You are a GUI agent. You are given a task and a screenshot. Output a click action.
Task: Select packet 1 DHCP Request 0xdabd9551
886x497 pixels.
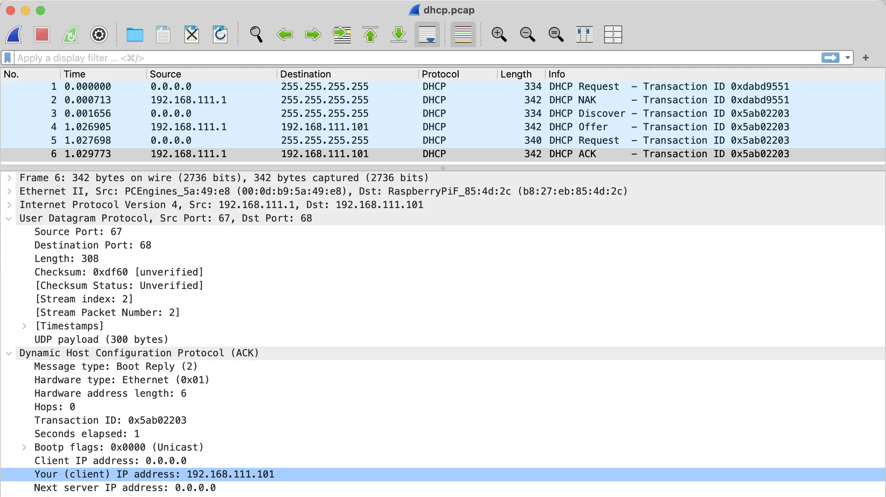pyautogui.click(x=443, y=87)
